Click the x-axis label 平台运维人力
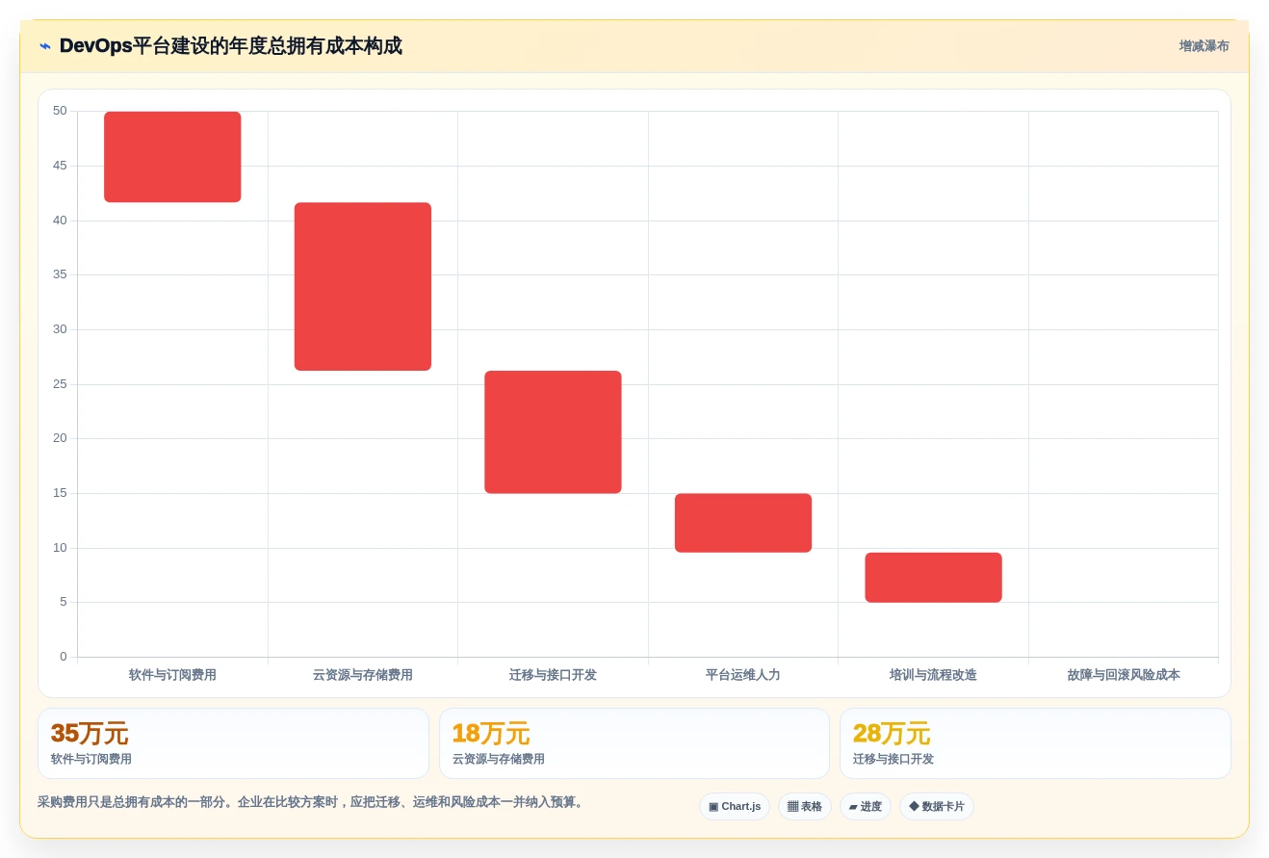Image resolution: width=1269 pixels, height=858 pixels. (x=743, y=675)
